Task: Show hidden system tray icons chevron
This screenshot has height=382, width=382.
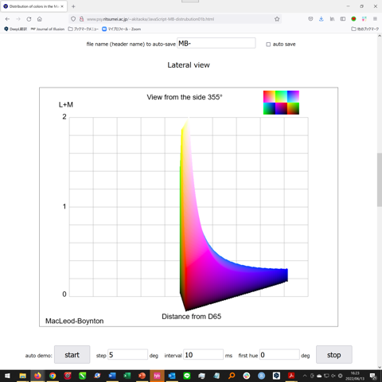Action: [x=305, y=376]
